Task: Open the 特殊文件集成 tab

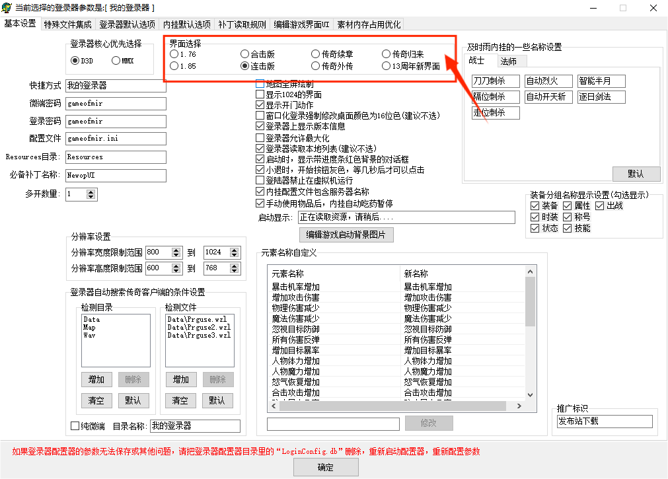Action: pos(68,24)
